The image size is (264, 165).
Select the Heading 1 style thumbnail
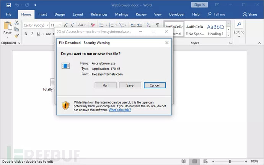[x=215, y=29]
